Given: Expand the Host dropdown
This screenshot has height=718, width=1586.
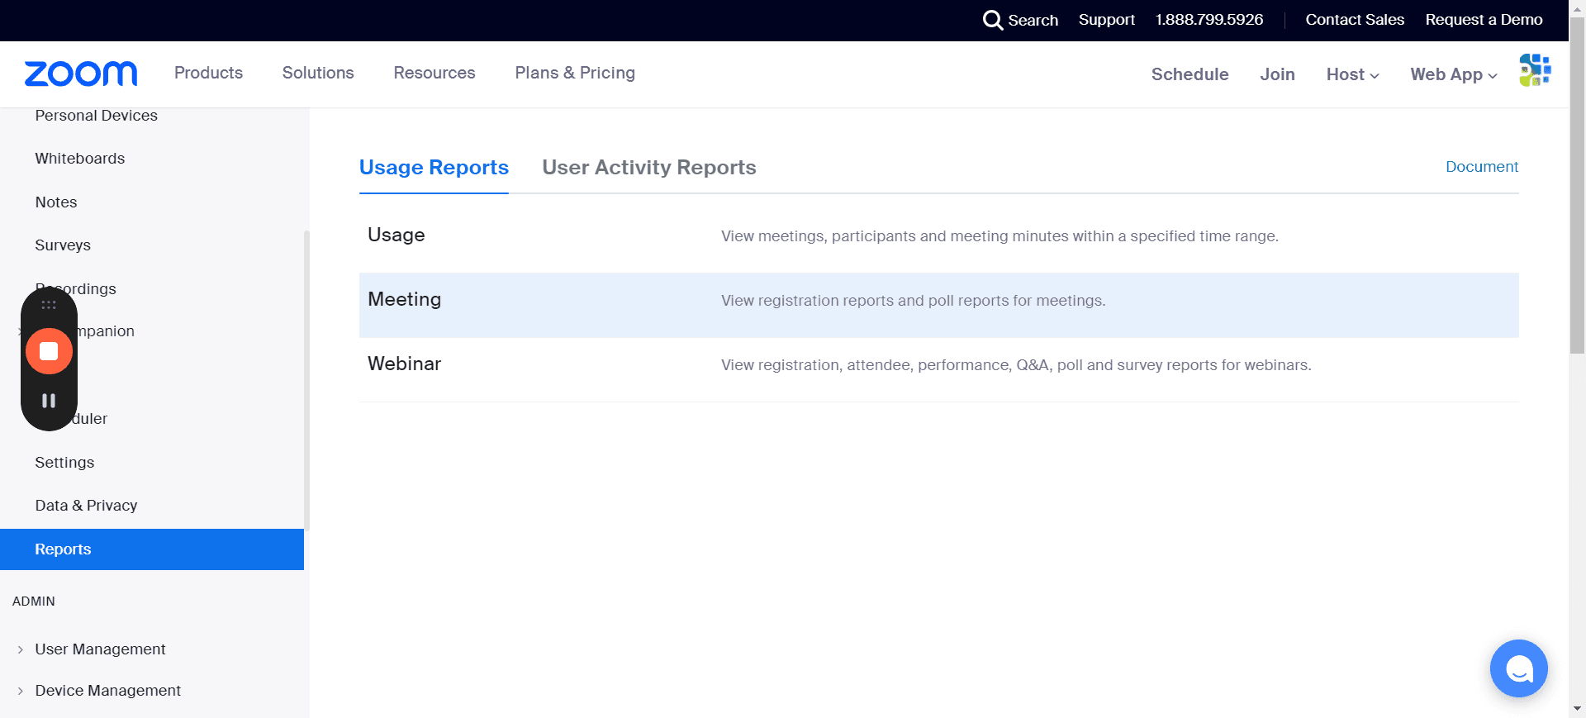Looking at the screenshot, I should (1352, 74).
